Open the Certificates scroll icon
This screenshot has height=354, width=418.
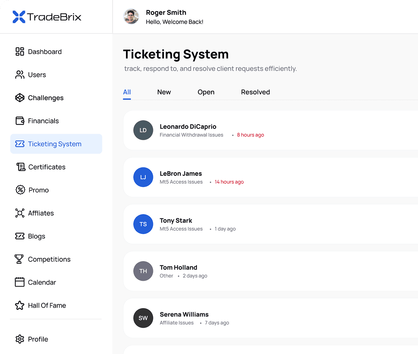21,167
